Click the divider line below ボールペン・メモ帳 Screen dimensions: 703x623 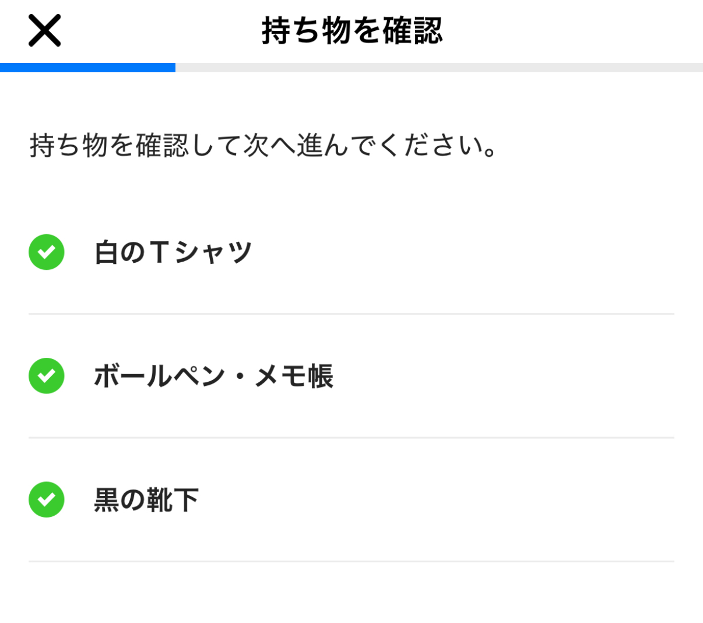(x=351, y=438)
